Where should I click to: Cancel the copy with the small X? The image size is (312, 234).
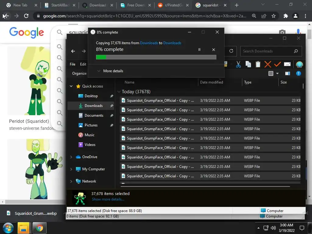pos(214,50)
